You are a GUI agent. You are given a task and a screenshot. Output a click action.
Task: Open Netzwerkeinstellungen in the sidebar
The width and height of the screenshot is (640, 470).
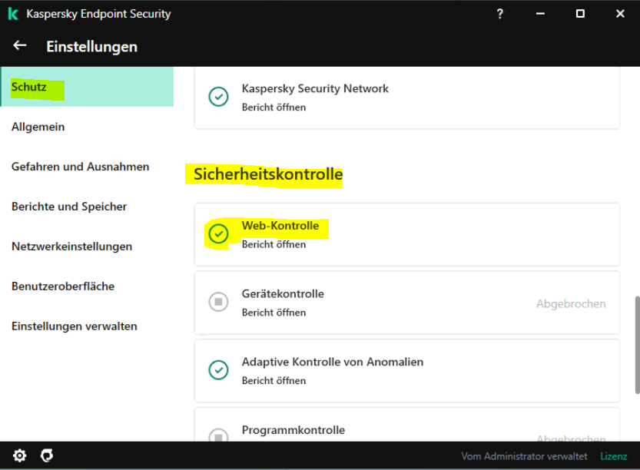tap(71, 247)
